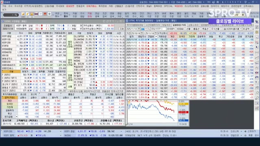Image resolution: width=260 pixels, height=146 pixels.
Task: Click the red-blue icon in right sidebar
Action: [257, 73]
